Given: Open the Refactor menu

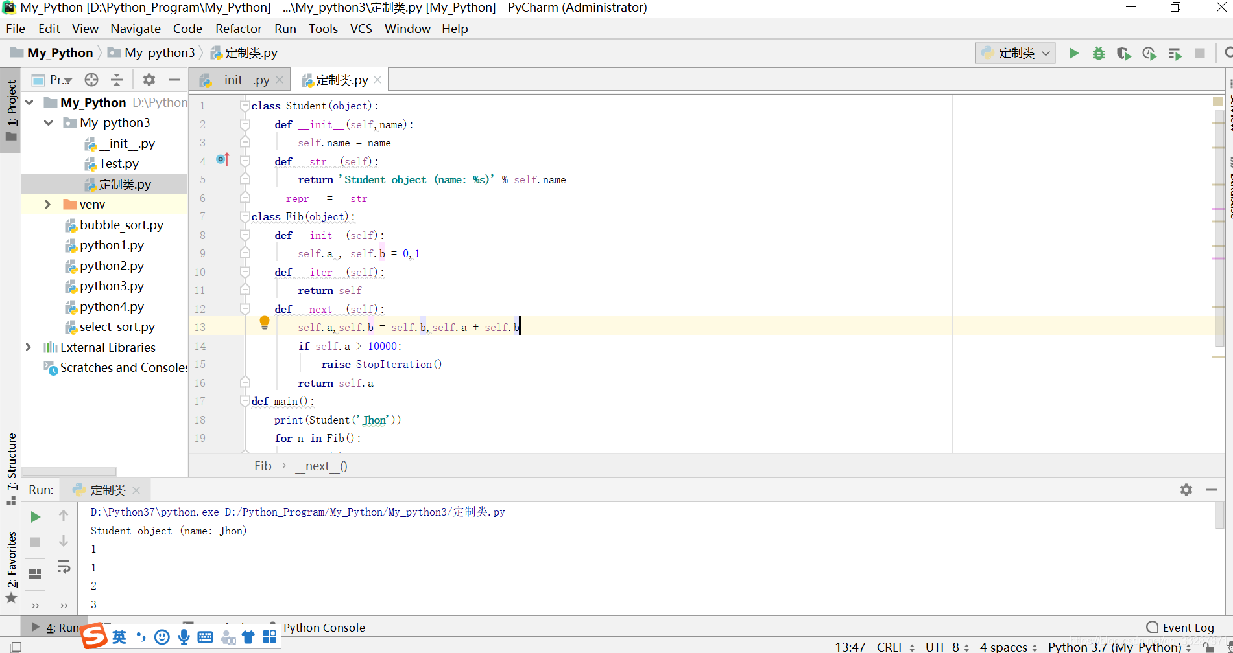Looking at the screenshot, I should [238, 29].
